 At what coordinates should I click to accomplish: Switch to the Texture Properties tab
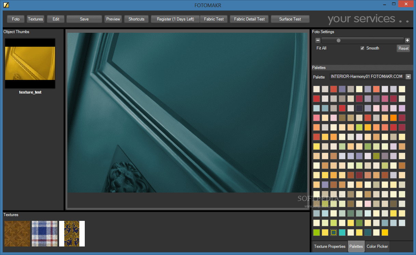click(330, 246)
